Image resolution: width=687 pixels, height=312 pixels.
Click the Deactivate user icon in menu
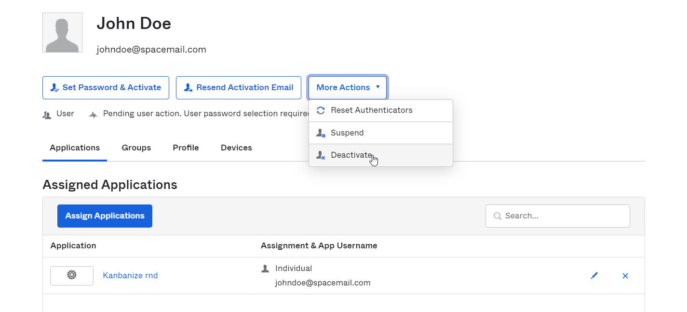pos(321,155)
